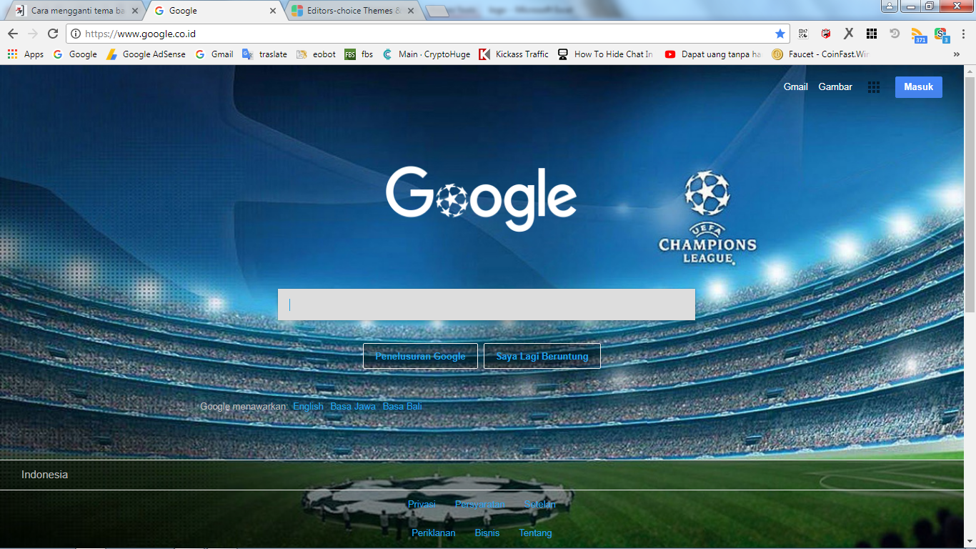Open the Kickass Traffic bookmark
The image size is (976, 549).
[x=514, y=54]
